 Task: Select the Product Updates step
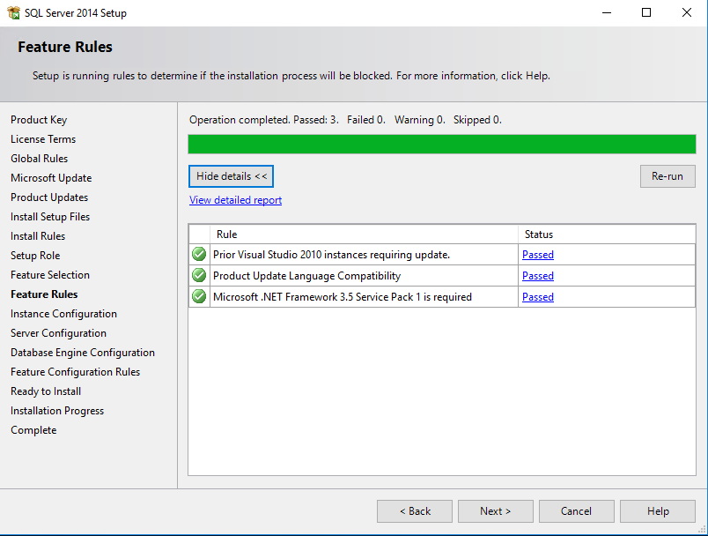click(x=49, y=197)
